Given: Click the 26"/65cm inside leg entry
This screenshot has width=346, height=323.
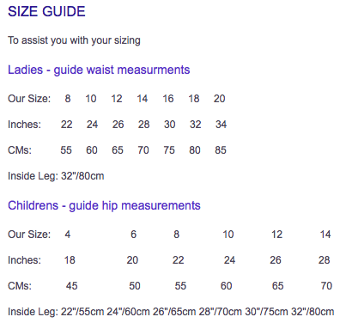Looking at the screenshot, I should [x=174, y=312].
